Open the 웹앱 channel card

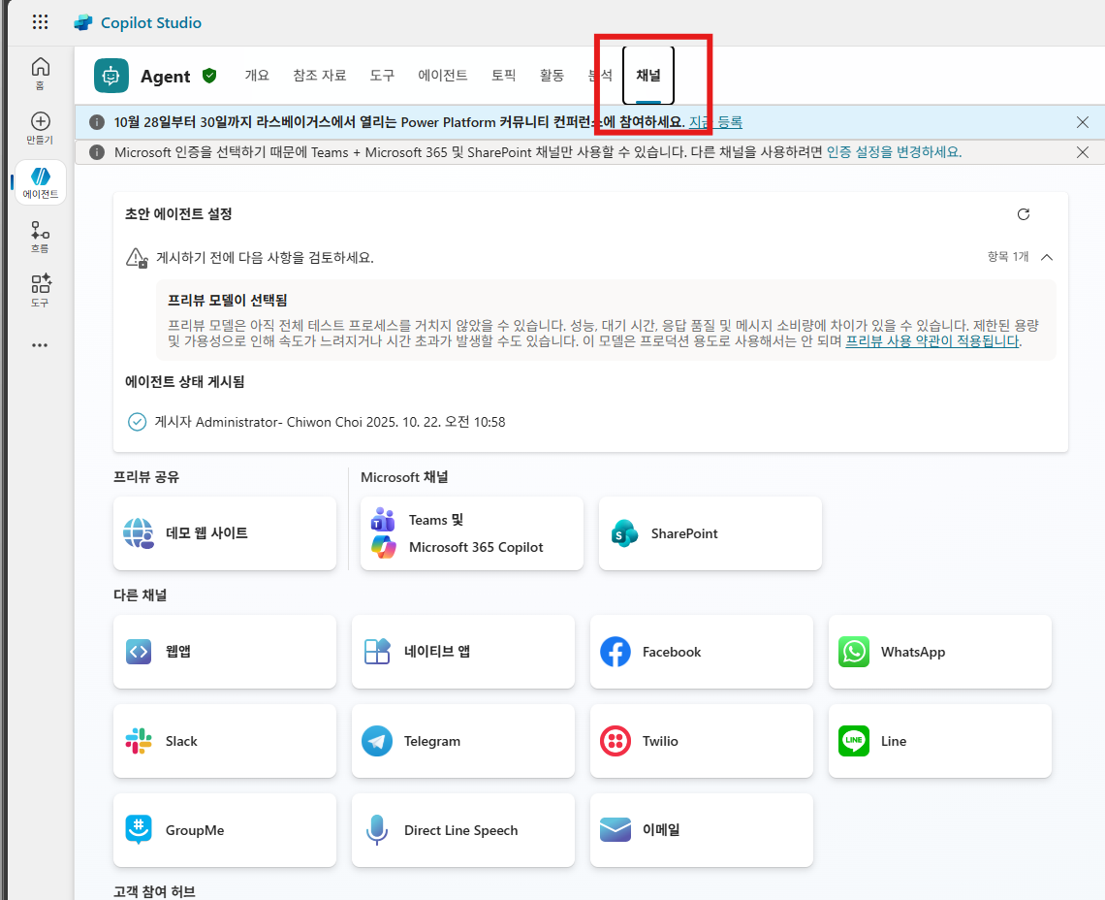[x=225, y=652]
